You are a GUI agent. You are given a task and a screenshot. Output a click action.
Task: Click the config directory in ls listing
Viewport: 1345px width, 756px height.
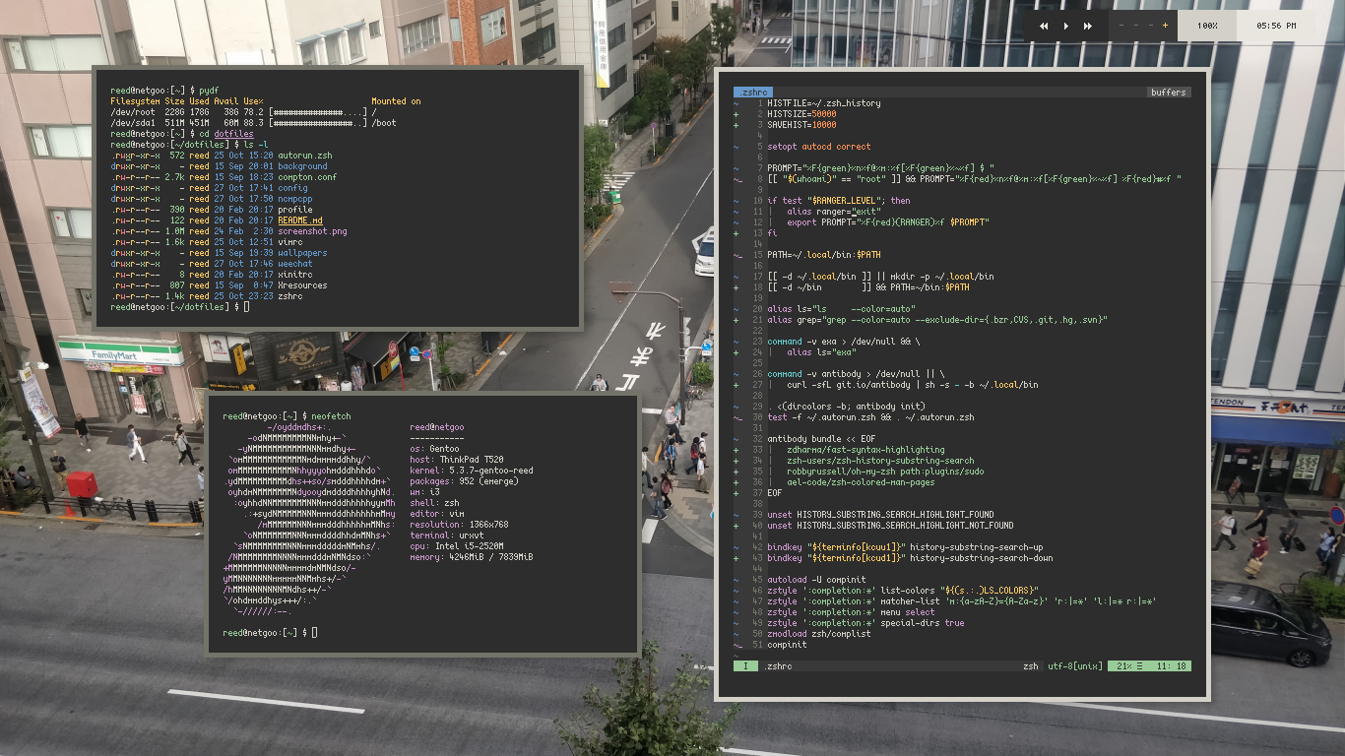(x=292, y=188)
